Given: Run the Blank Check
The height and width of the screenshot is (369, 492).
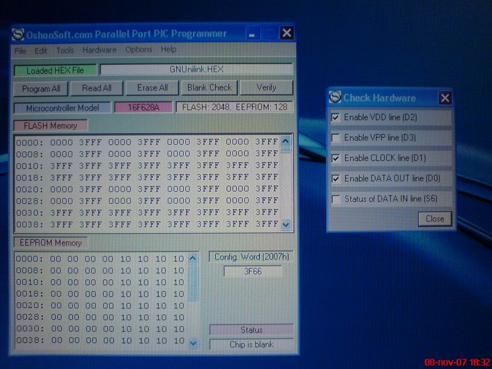Looking at the screenshot, I should click(209, 87).
